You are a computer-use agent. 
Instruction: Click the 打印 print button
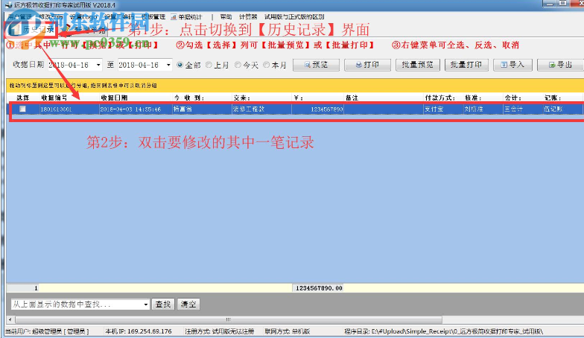point(367,65)
